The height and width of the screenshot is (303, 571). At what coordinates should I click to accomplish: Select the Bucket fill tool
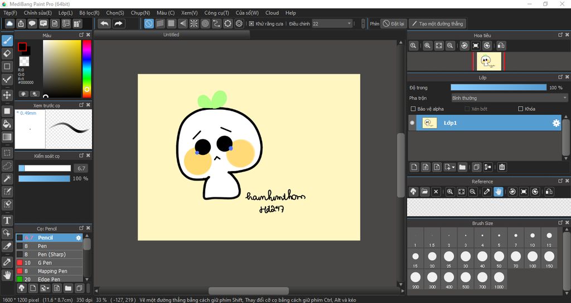[7, 124]
